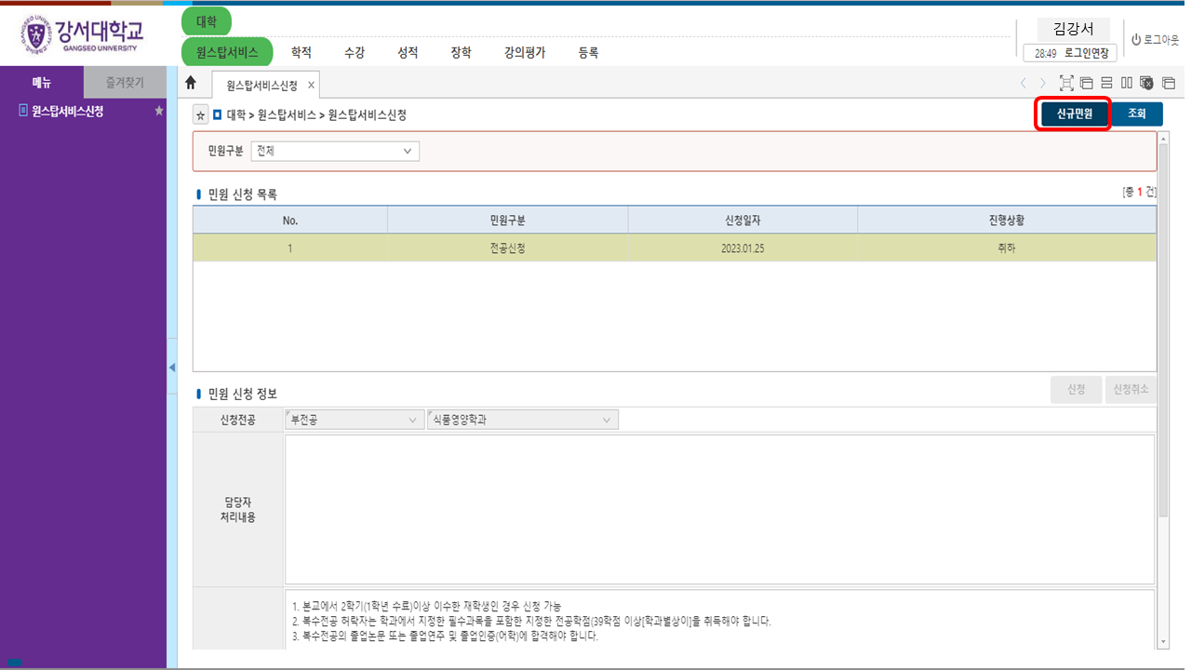Collapse the left sidebar with arrow handle
Viewport: 1191px width, 670px height.
171,368
